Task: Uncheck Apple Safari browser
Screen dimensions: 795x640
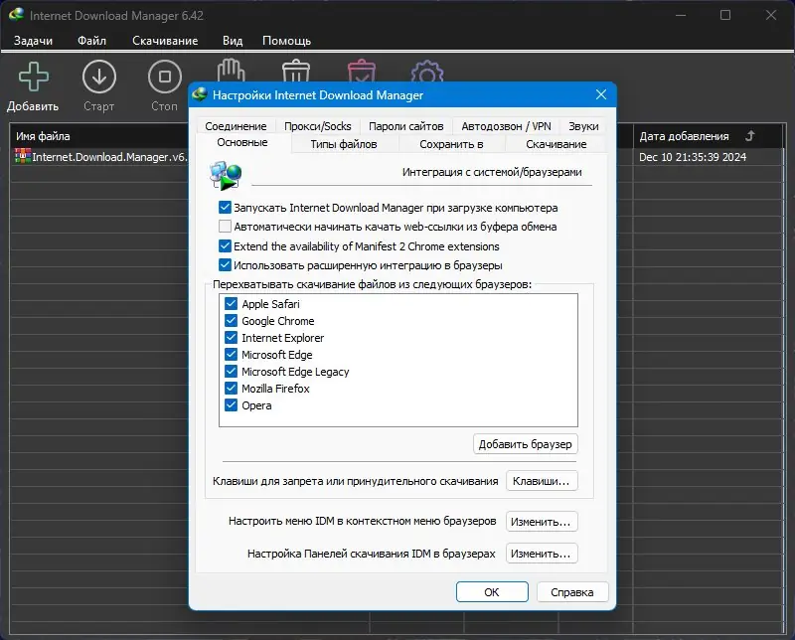Action: click(231, 304)
